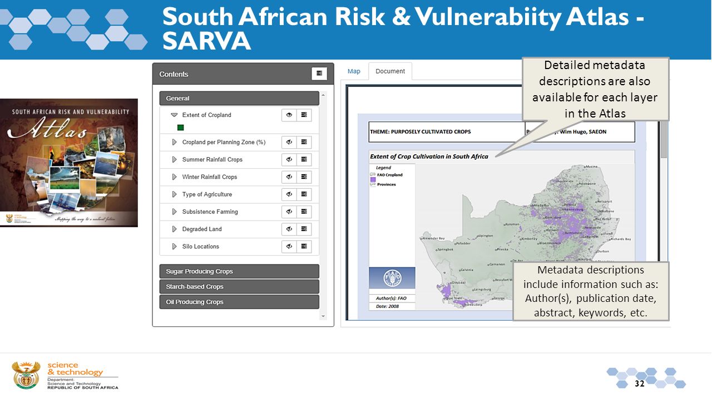Open options menu for Degraded Land layer
712x401 pixels.
pyautogui.click(x=304, y=229)
